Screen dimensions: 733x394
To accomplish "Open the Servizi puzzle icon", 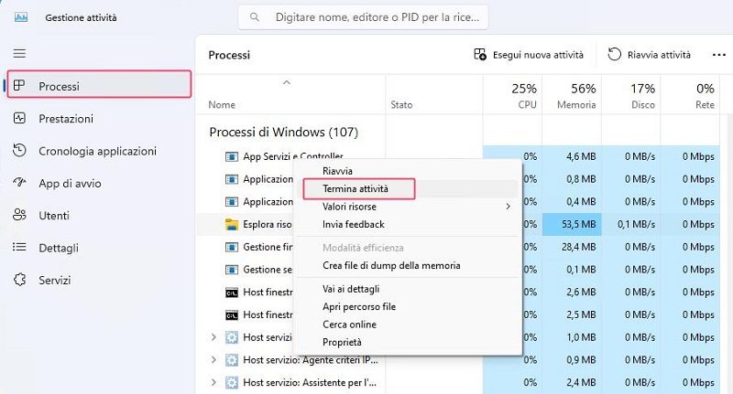I will click(20, 281).
